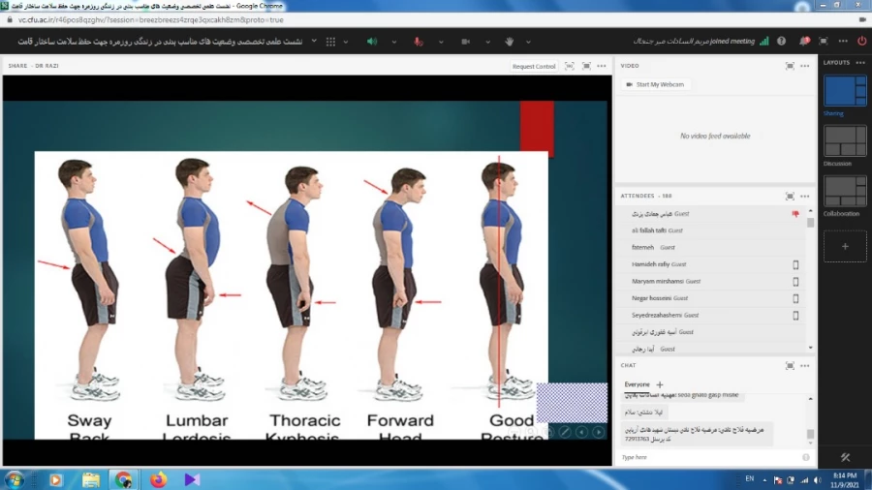Expand the raise hand status dropdown arrow
872x490 pixels.
[x=528, y=42]
